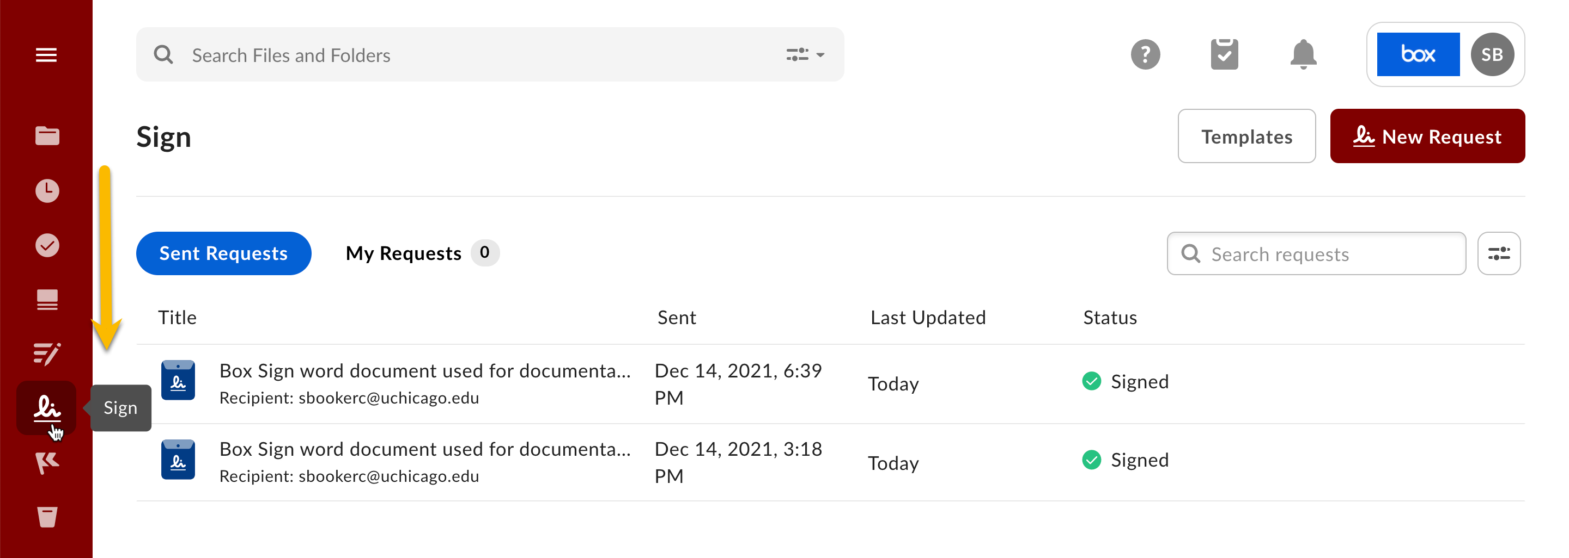Viewport: 1569px width, 558px height.
Task: Switch to Sent Requests tab
Action: 223,253
